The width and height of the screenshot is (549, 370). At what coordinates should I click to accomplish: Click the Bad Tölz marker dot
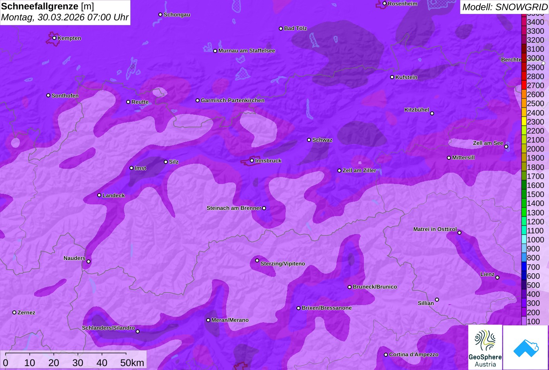pyautogui.click(x=280, y=29)
